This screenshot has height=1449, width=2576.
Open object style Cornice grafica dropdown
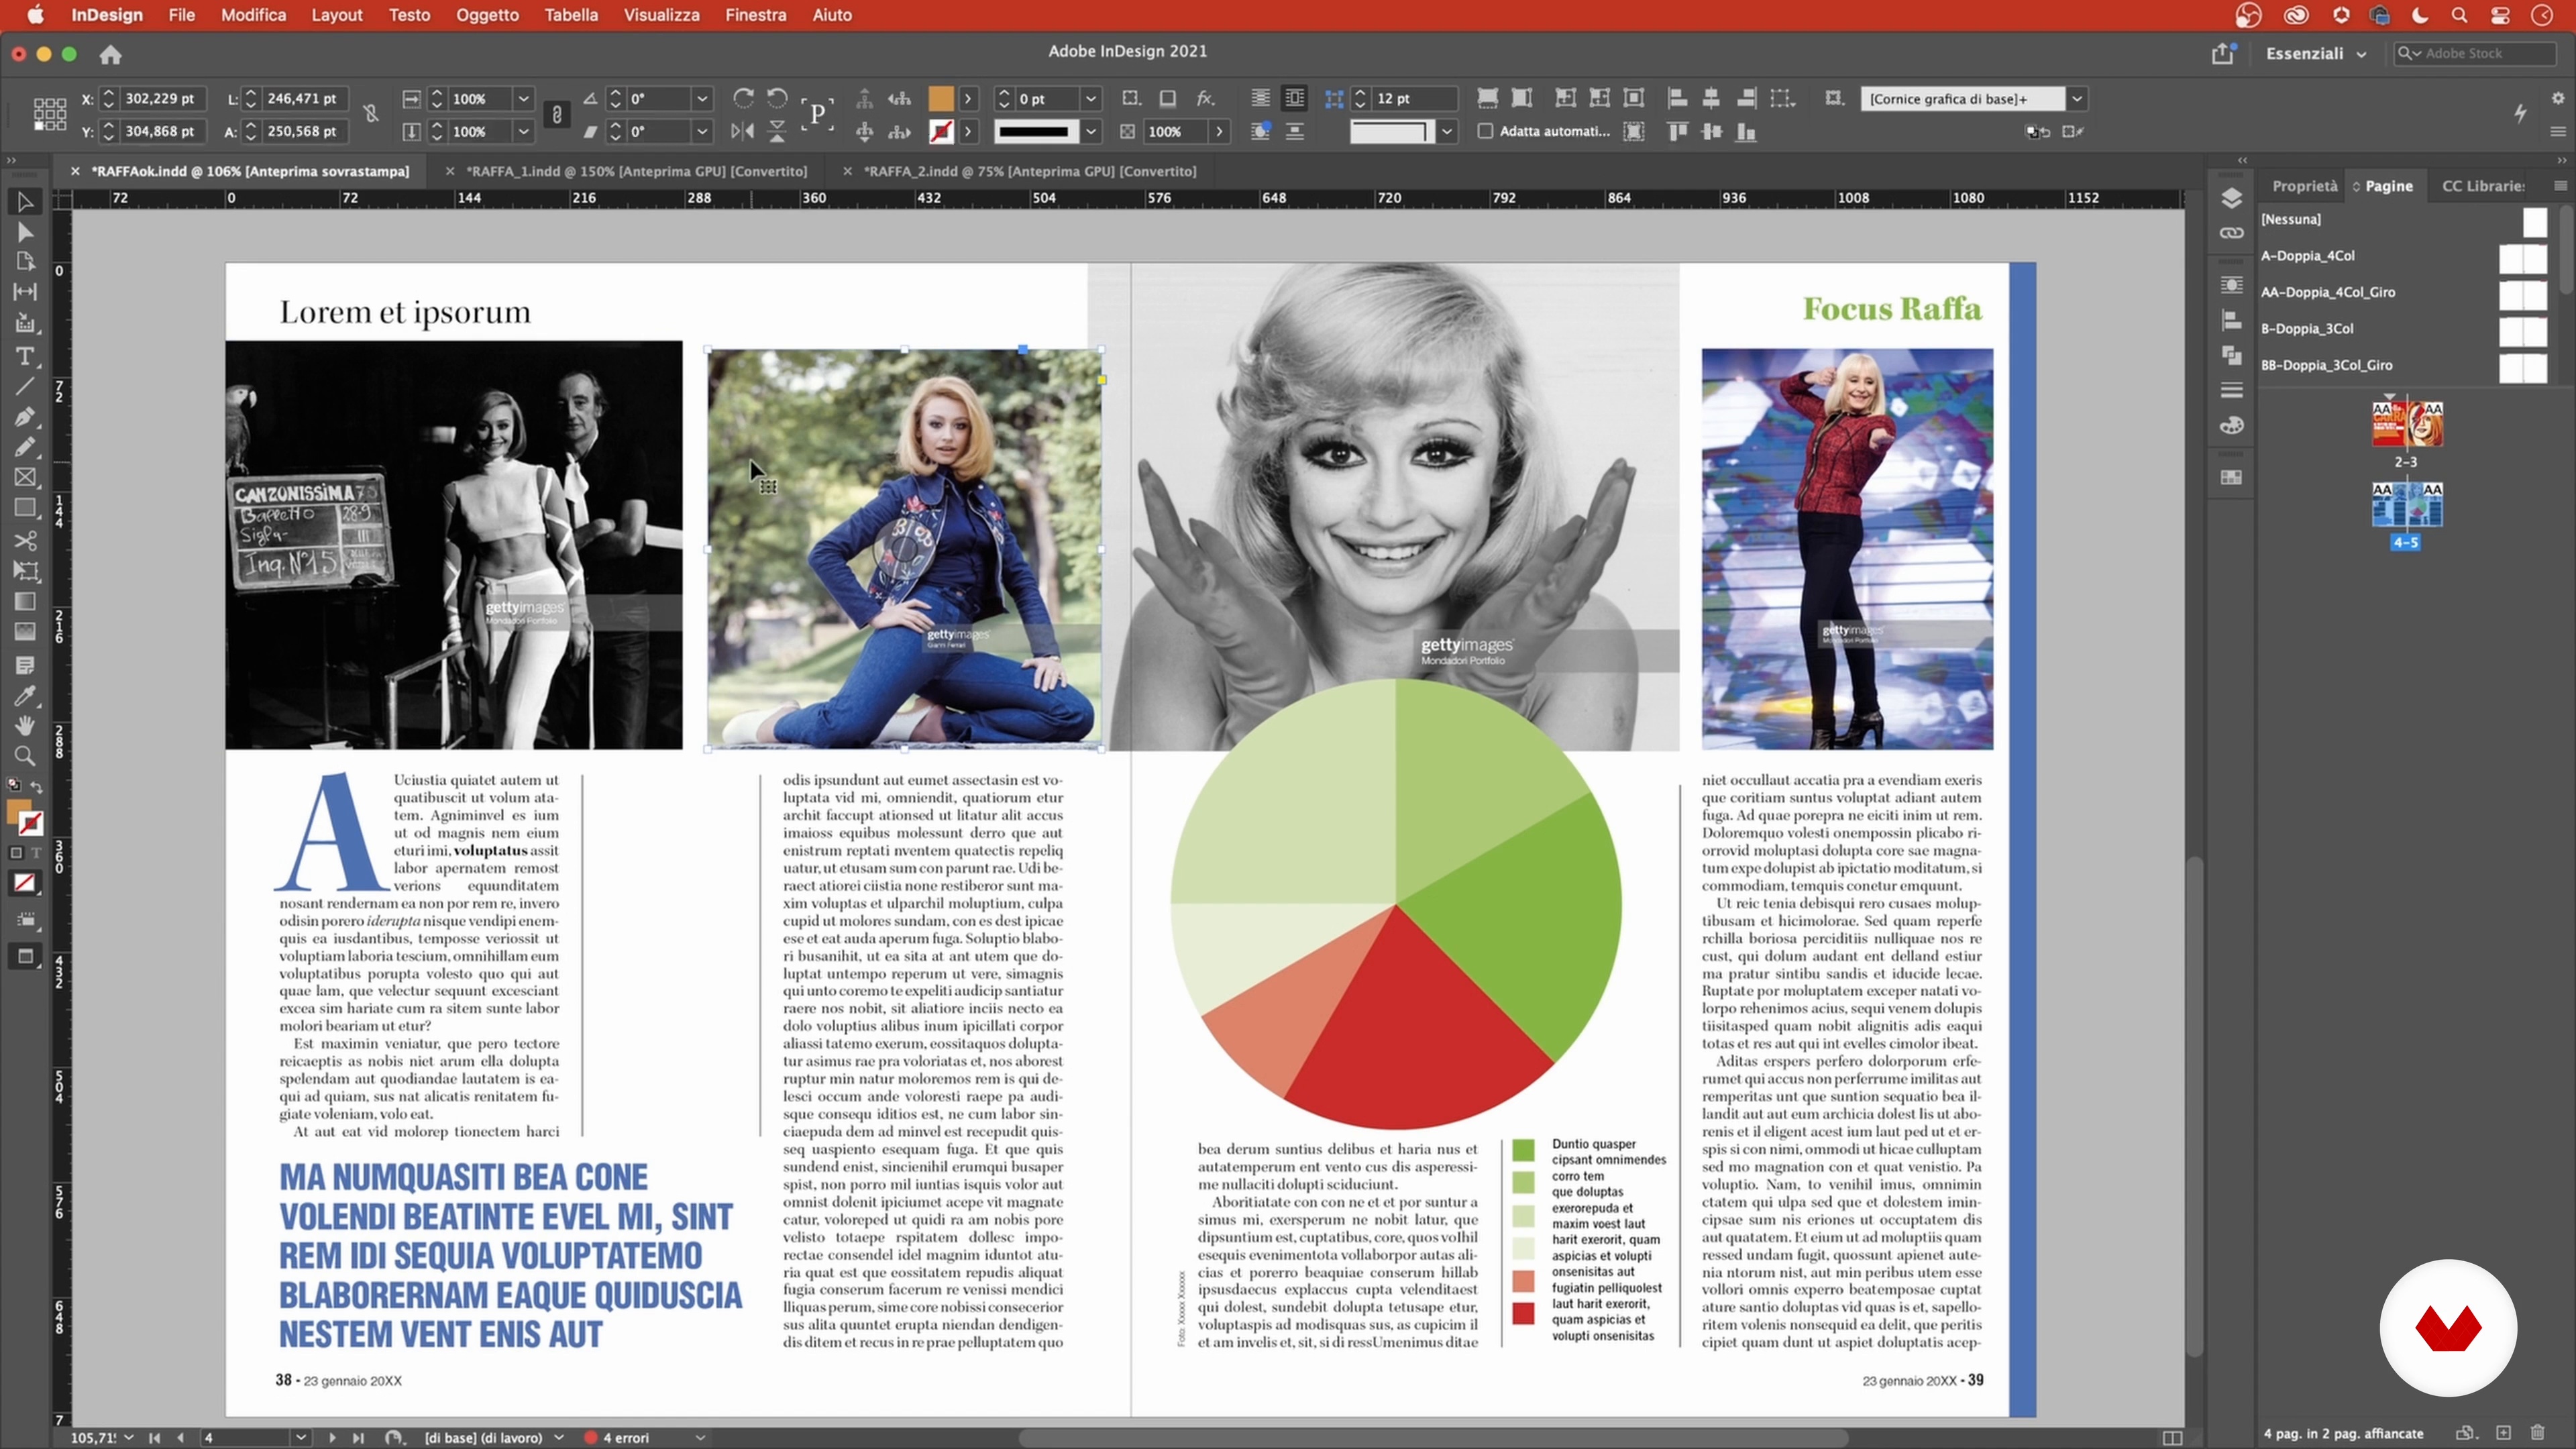coord(2077,99)
